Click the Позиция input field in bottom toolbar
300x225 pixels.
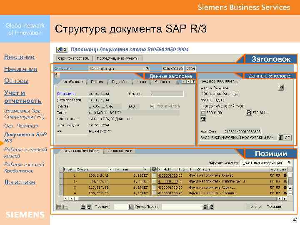(120, 207)
